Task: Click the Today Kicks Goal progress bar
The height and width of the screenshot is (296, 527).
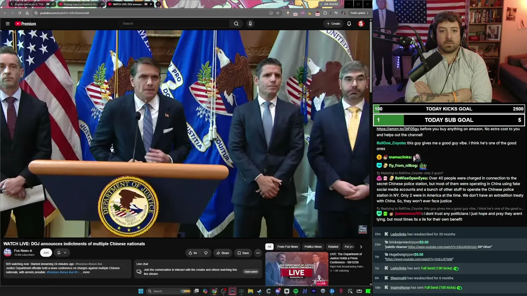Action: click(449, 109)
